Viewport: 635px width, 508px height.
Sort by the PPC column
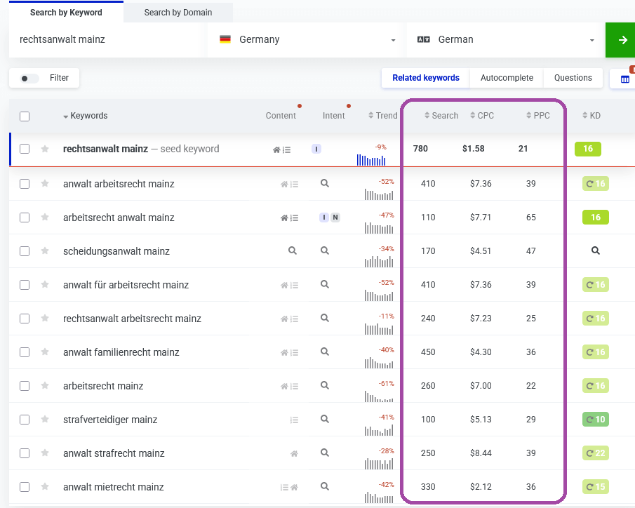point(537,116)
